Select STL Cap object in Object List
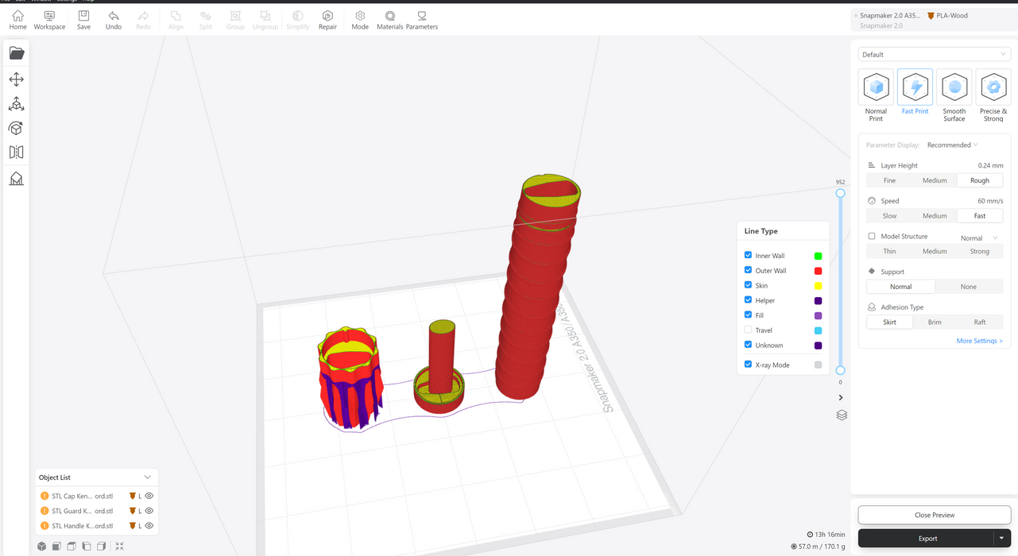Image resolution: width=1018 pixels, height=556 pixels. tap(82, 496)
